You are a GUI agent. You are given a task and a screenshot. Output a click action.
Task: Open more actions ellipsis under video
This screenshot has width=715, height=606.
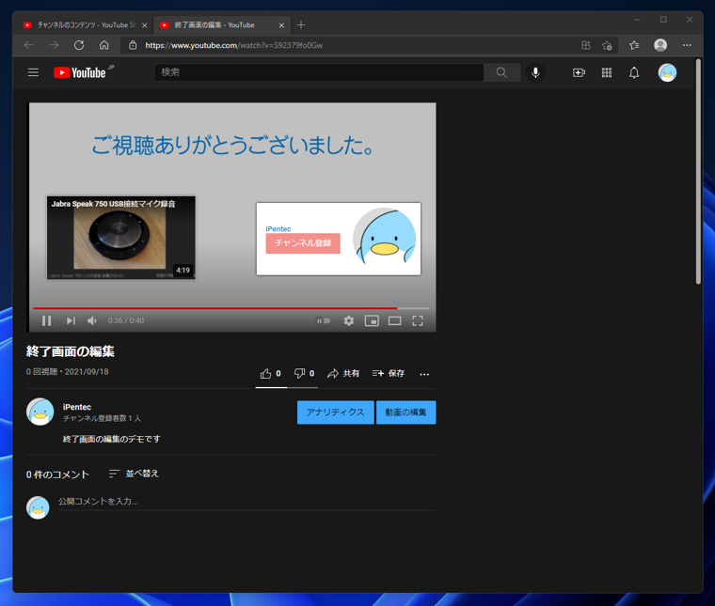(x=424, y=374)
